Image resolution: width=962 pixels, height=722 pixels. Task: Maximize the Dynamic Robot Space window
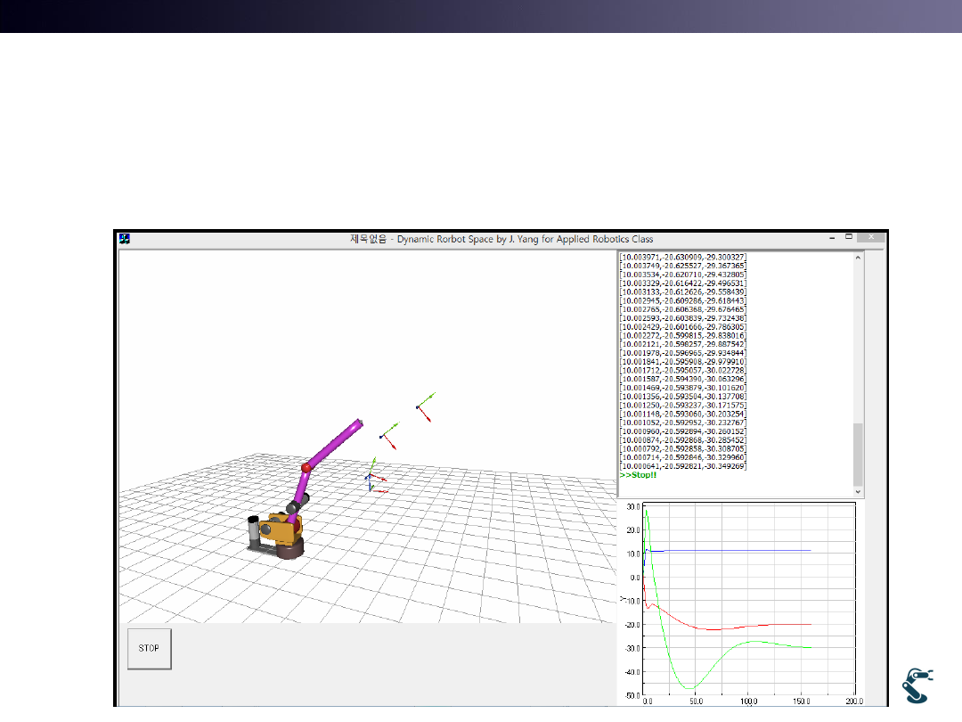849,238
